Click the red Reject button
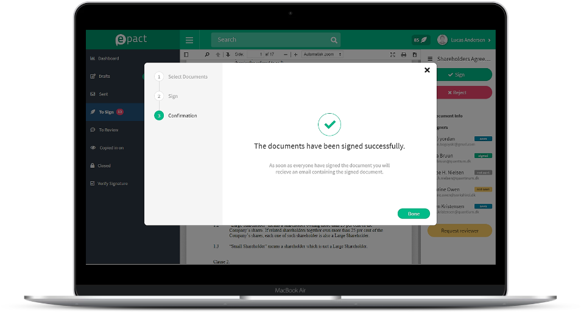 pyautogui.click(x=464, y=92)
